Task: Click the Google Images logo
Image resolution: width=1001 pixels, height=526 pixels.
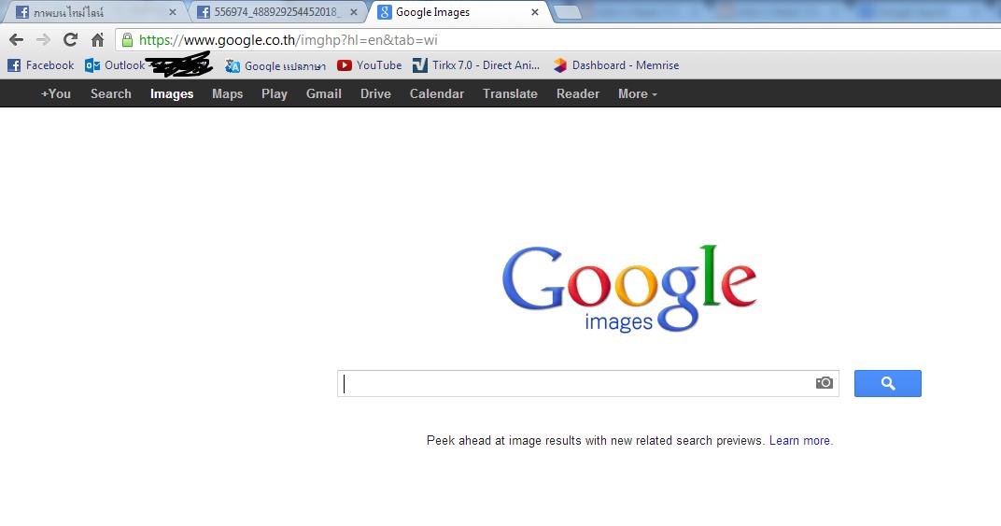Action: tap(628, 289)
